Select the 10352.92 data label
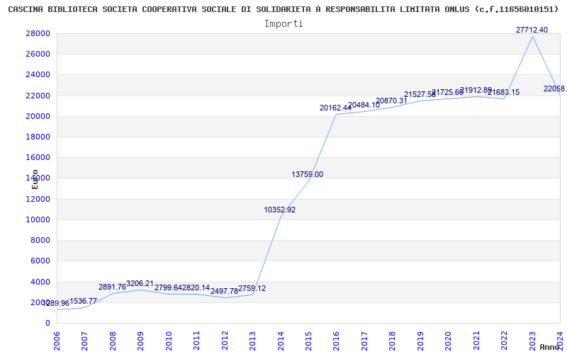This screenshot has height=354, width=567. tap(280, 210)
